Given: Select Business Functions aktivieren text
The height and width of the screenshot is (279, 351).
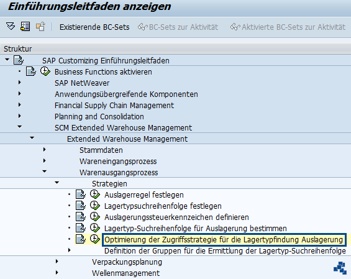Looking at the screenshot, I should (x=103, y=72).
